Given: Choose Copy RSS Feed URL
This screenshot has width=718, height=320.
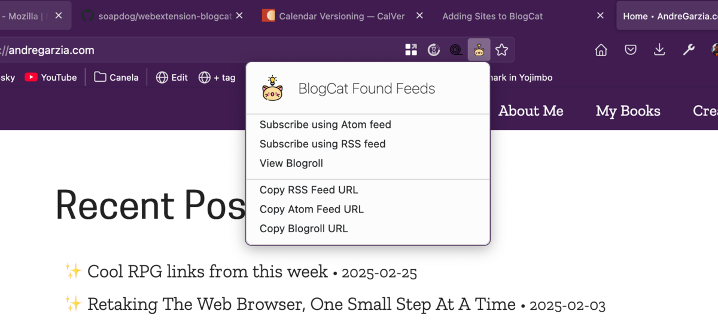Looking at the screenshot, I should tap(309, 190).
